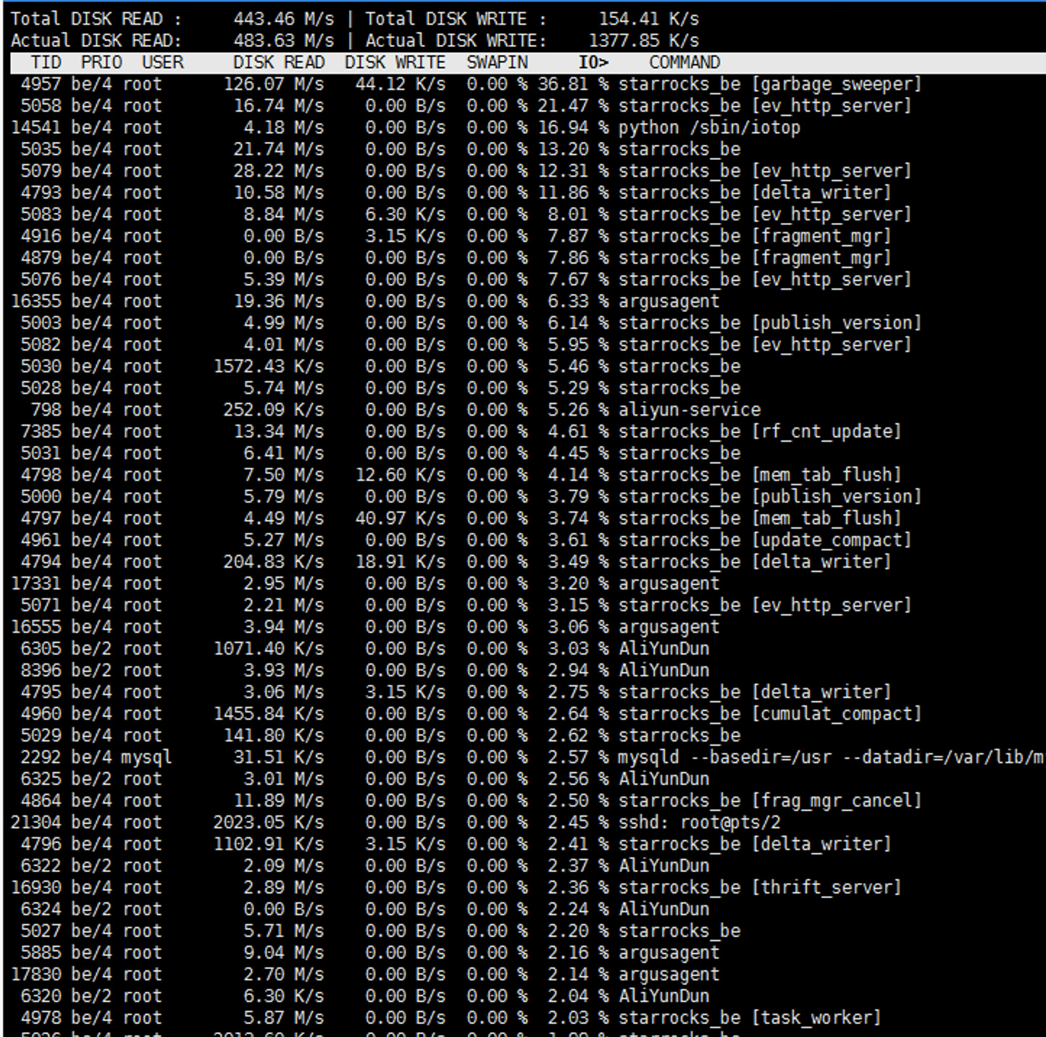
Task: Click the COMMAND column header
Action: pos(684,63)
